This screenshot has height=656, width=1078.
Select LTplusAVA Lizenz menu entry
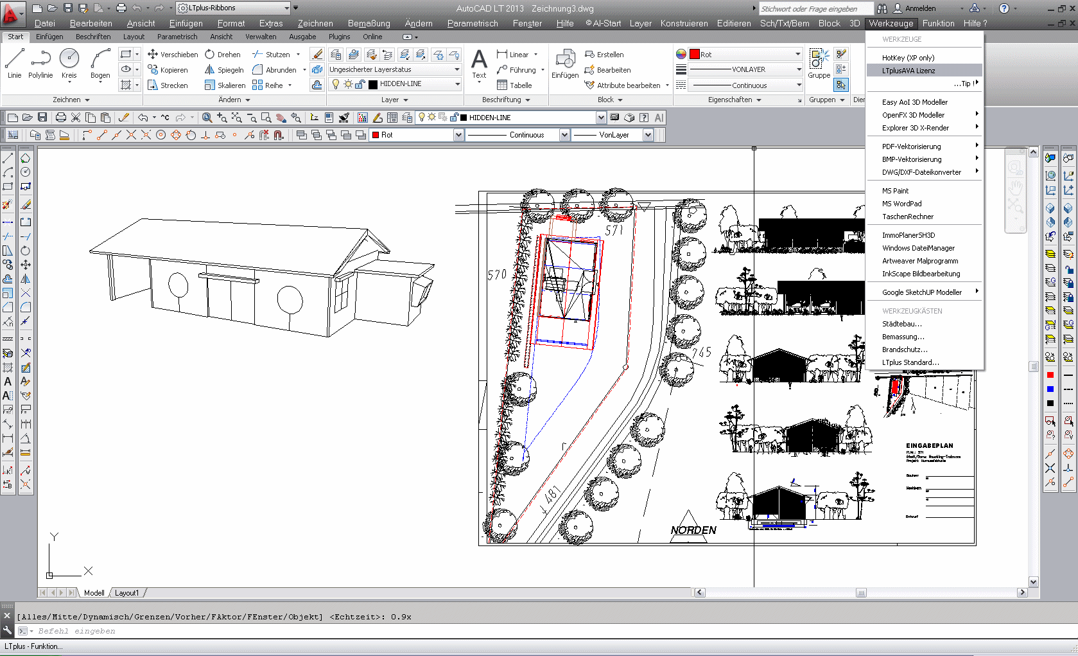tap(908, 71)
